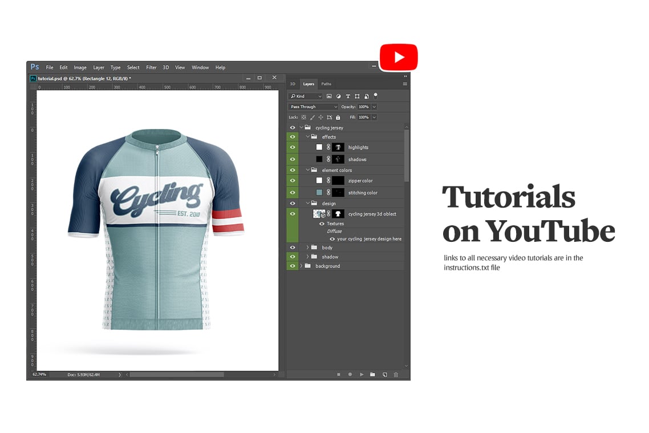Image resolution: width=649 pixels, height=433 pixels.
Task: Click the Lock all icon
Action: [x=339, y=117]
